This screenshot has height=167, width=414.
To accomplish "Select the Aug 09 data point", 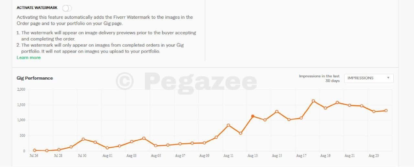I will coord(204,143).
